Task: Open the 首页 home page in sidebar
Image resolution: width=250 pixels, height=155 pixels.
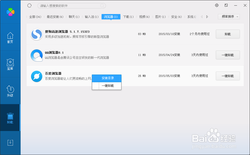Action: (x=10, y=38)
